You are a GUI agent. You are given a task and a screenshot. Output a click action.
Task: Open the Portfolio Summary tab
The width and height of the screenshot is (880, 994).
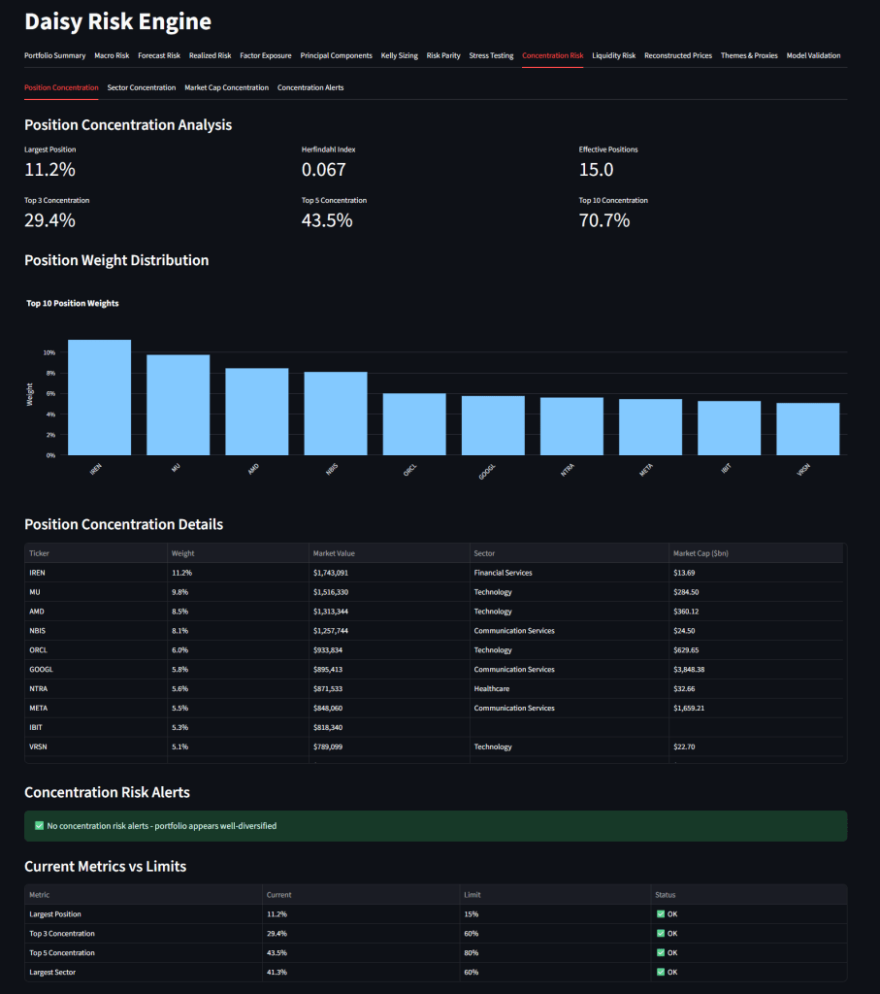click(54, 55)
